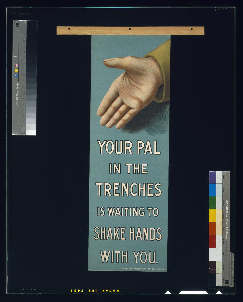Click the yellow Kodak EPY film edge marking
The image size is (243, 302).
tap(95, 291)
